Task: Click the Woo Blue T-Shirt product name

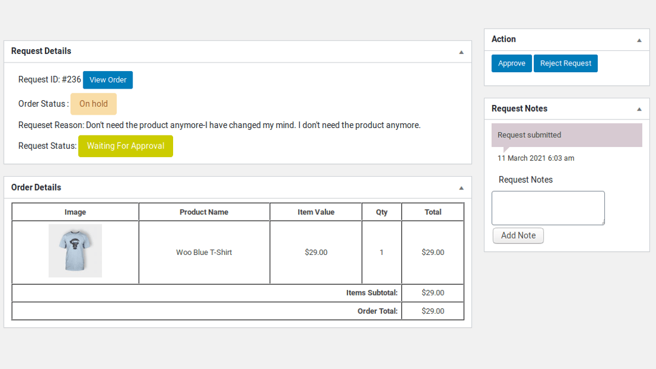Action: click(203, 252)
